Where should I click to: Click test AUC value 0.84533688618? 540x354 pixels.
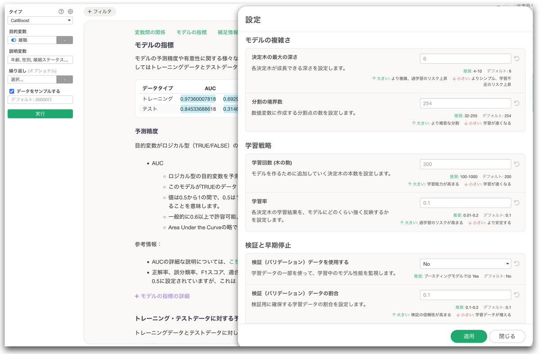[198, 109]
